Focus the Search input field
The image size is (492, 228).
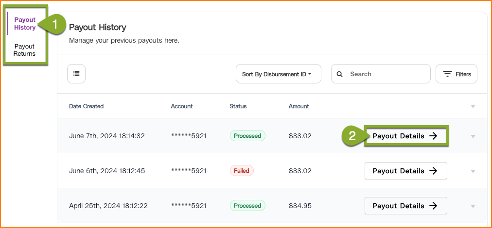tap(387, 74)
